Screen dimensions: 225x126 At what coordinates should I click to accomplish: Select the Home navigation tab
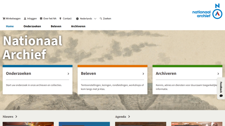[x=10, y=26]
